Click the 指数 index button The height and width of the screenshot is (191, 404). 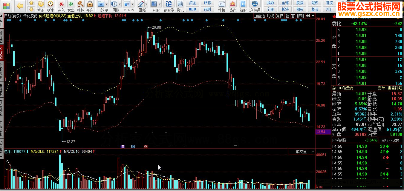(x=270, y=3)
